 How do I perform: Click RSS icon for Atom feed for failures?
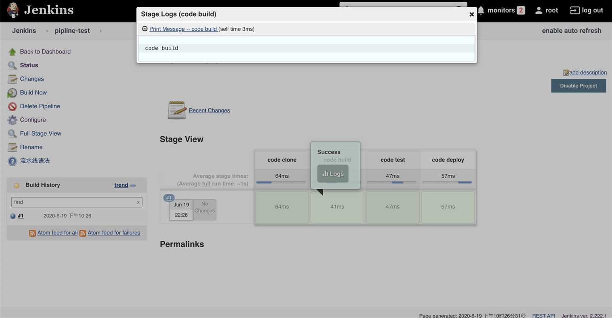tap(83, 233)
